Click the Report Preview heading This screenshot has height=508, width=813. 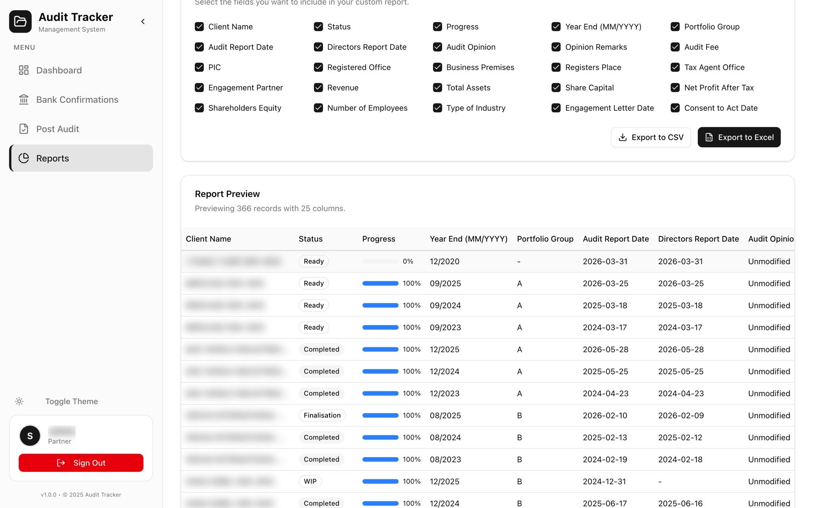(227, 194)
